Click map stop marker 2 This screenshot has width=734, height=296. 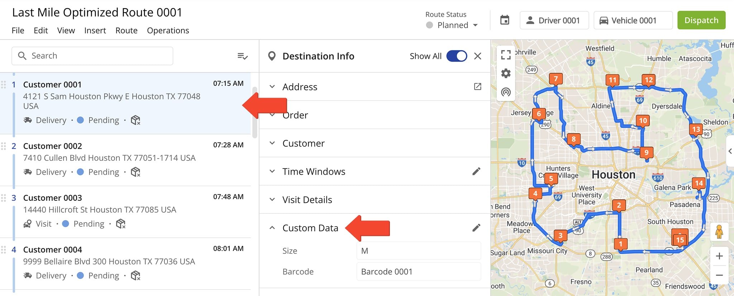pyautogui.click(x=619, y=206)
